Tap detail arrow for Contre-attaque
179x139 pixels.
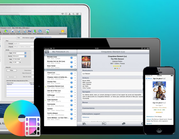click(x=72, y=114)
